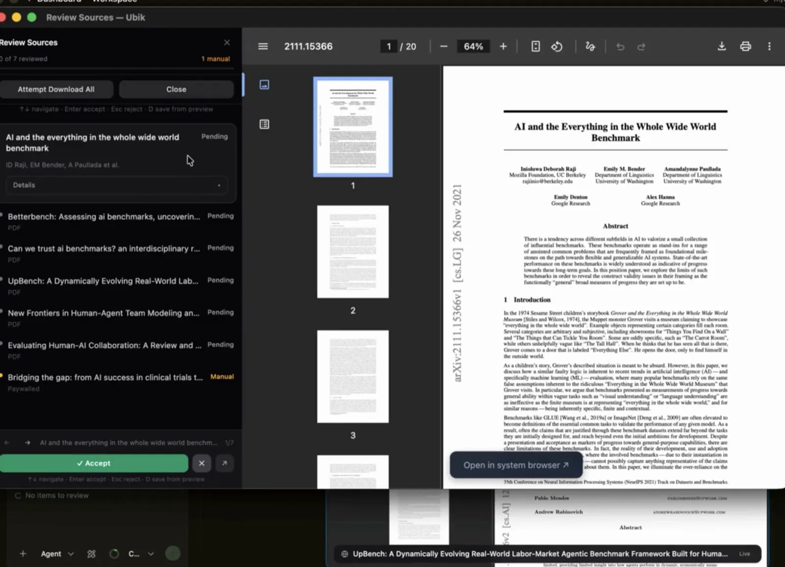Screen dimensions: 785x567
Task: Click Open in system browser
Action: (516, 465)
